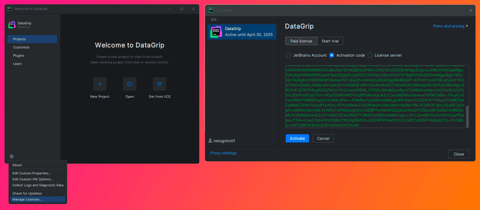Screen dimensions: 480x210
Task: Switch to the Start trial tab
Action: (x=330, y=41)
